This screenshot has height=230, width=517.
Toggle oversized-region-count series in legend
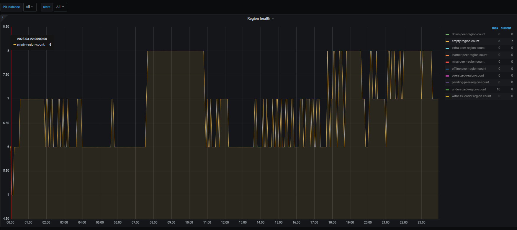[x=468, y=76]
